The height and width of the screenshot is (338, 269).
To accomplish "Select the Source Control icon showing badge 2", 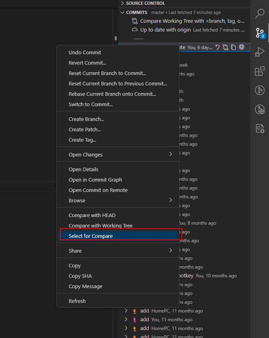I will pyautogui.click(x=259, y=34).
